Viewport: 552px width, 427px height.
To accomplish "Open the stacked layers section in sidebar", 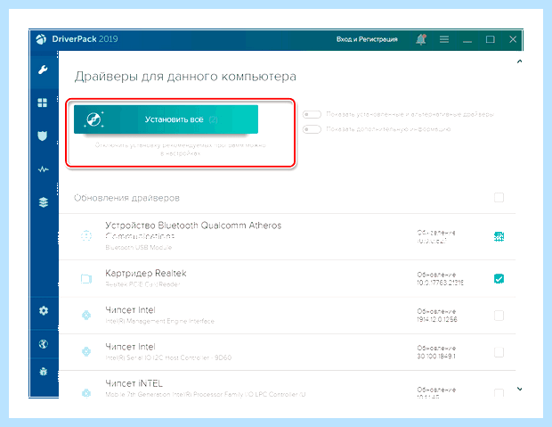I will point(44,202).
